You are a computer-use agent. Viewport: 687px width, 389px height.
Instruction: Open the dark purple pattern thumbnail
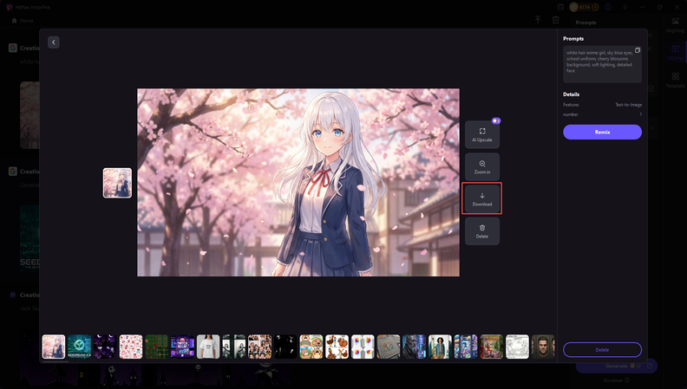point(105,347)
